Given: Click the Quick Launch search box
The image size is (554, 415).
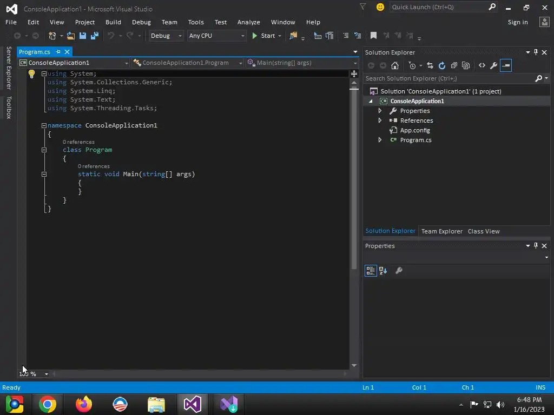Looking at the screenshot, I should point(444,7).
